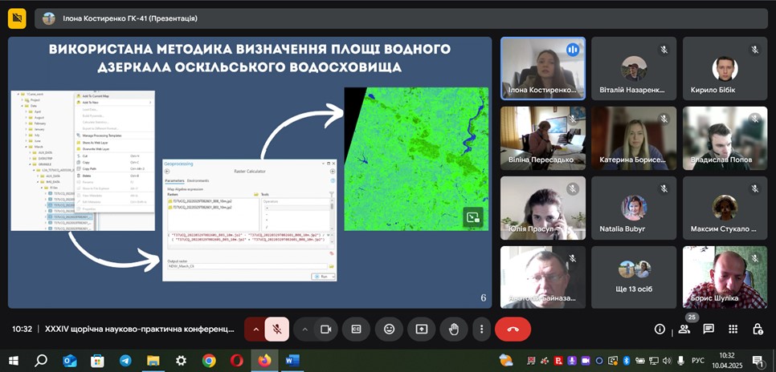Open audio settings chevron beside microphone
776x372 pixels.
[255, 329]
